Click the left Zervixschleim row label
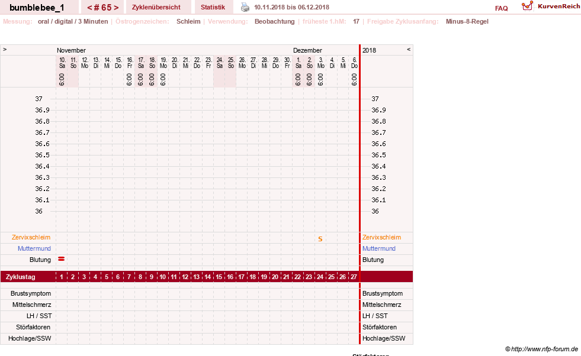This screenshot has width=581, height=356. coord(31,237)
